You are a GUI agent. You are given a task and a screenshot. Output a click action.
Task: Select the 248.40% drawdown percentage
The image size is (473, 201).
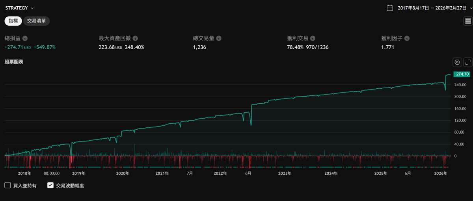pos(134,47)
